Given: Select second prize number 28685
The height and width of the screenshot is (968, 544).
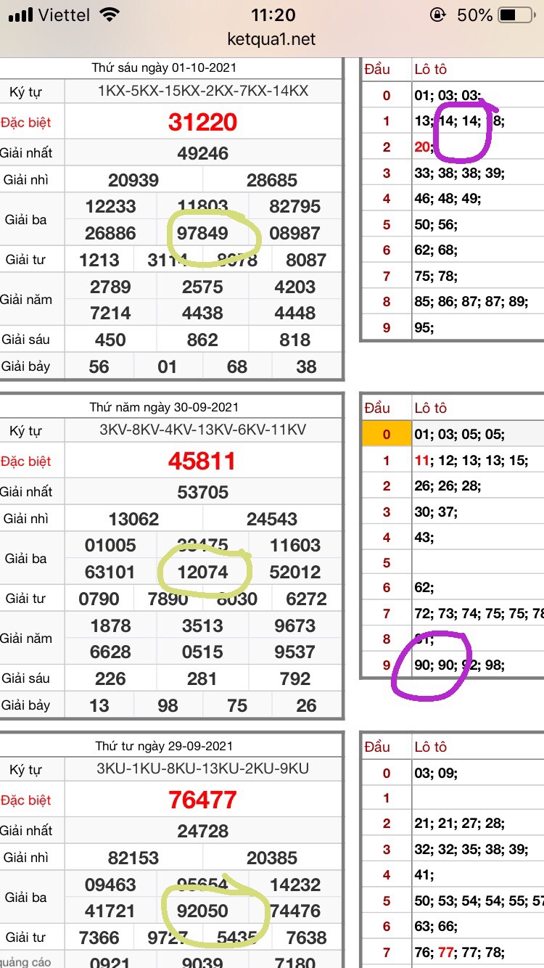Looking at the screenshot, I should (272, 180).
